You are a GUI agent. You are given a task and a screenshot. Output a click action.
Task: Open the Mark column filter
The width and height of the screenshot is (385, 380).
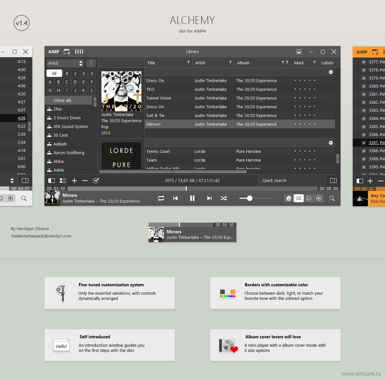coord(314,62)
